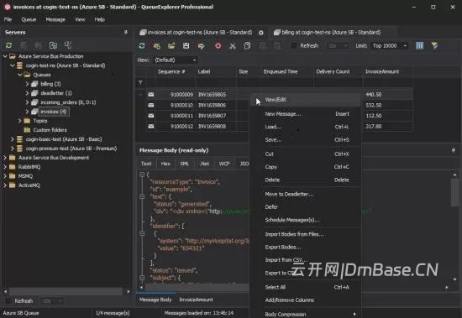Expand the Topics folder
The width and height of the screenshot is (462, 318).
point(20,121)
